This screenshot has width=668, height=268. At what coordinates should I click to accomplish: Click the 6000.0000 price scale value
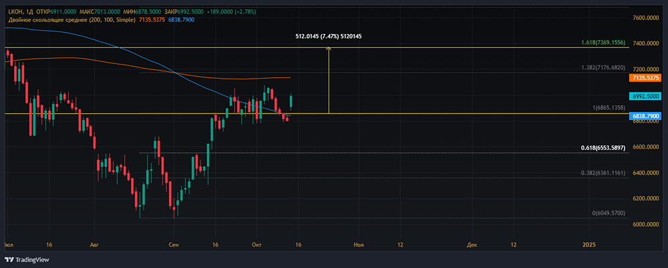pos(646,225)
